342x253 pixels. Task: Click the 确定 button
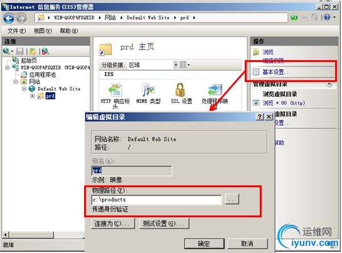[204, 244]
